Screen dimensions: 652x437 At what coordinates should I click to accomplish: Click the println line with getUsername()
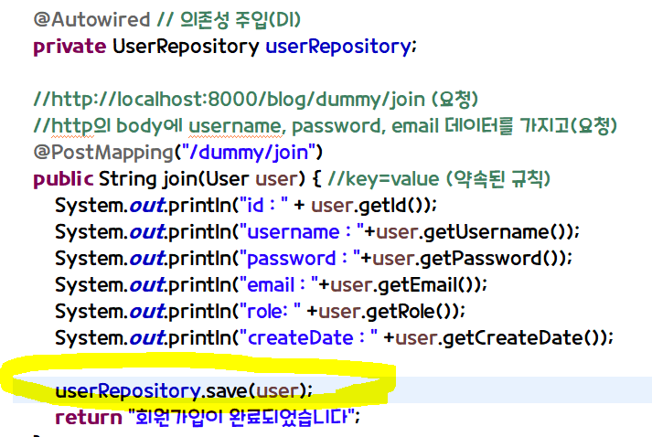(x=317, y=232)
